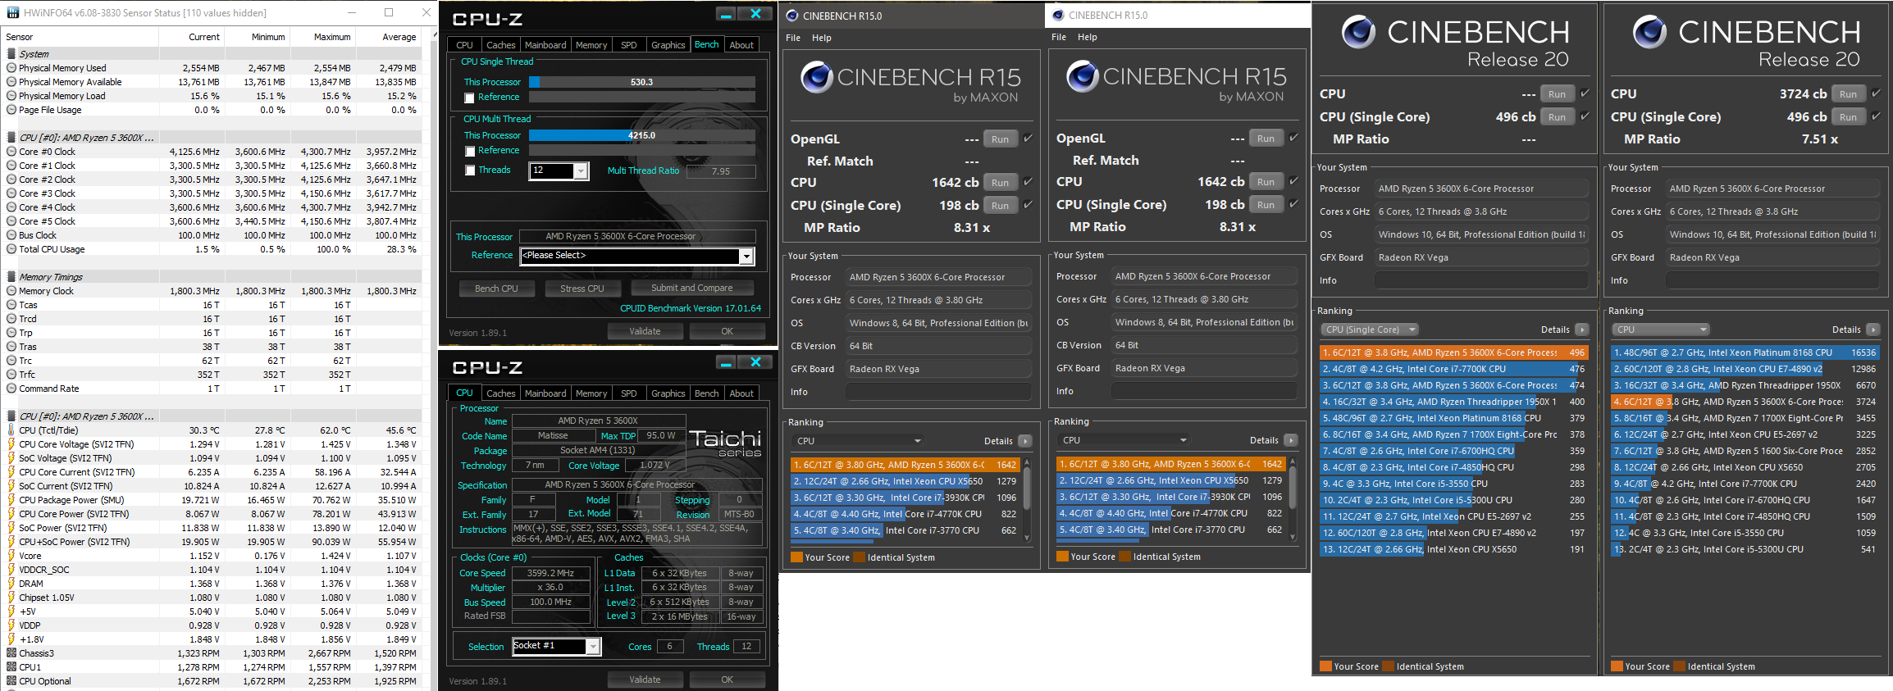Click Validate in the CPU-Z benchmark window
The height and width of the screenshot is (691, 1893).
[645, 331]
